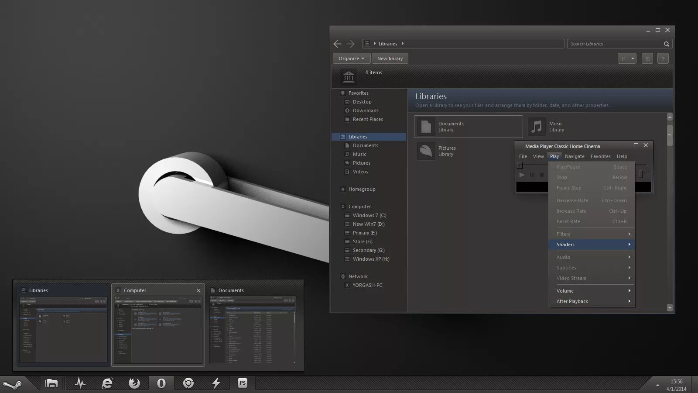Open the Windows XP (H:) drive
698x393 pixels.
click(x=371, y=259)
